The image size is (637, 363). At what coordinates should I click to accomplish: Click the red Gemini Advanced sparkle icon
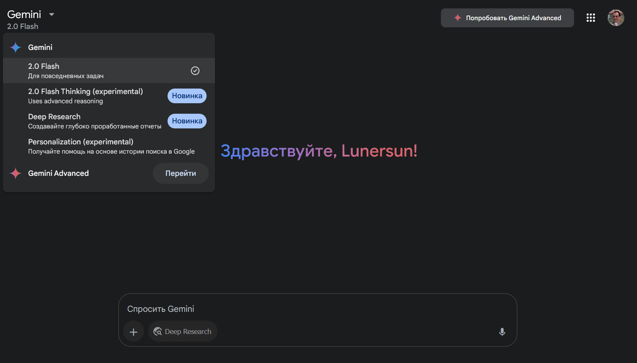tap(16, 173)
